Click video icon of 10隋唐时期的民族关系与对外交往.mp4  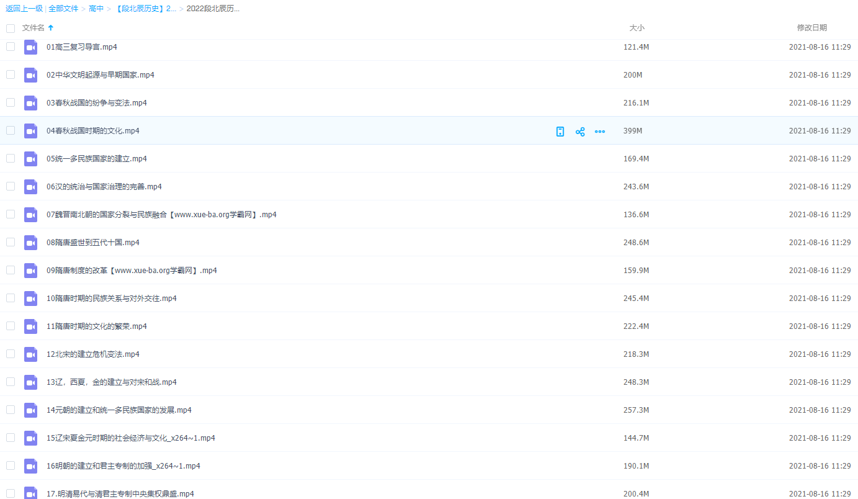tap(31, 299)
